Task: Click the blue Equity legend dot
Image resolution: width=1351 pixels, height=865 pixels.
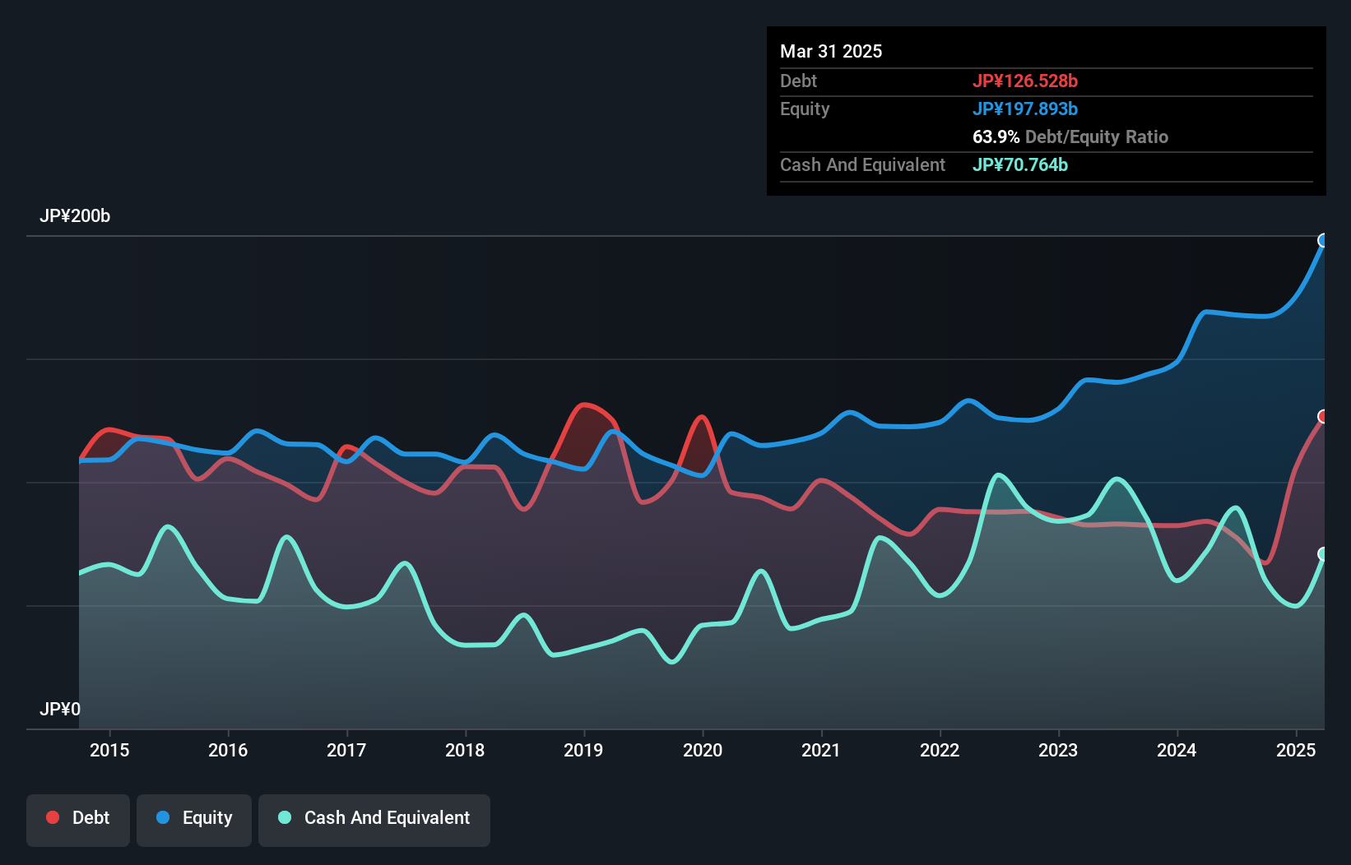Action: click(x=163, y=817)
